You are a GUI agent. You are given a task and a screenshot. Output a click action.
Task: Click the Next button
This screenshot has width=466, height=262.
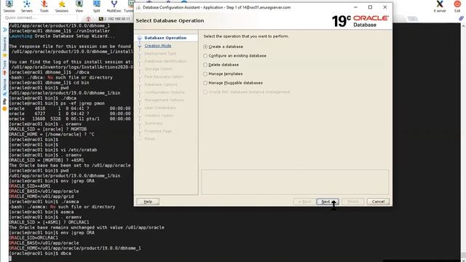coord(328,202)
